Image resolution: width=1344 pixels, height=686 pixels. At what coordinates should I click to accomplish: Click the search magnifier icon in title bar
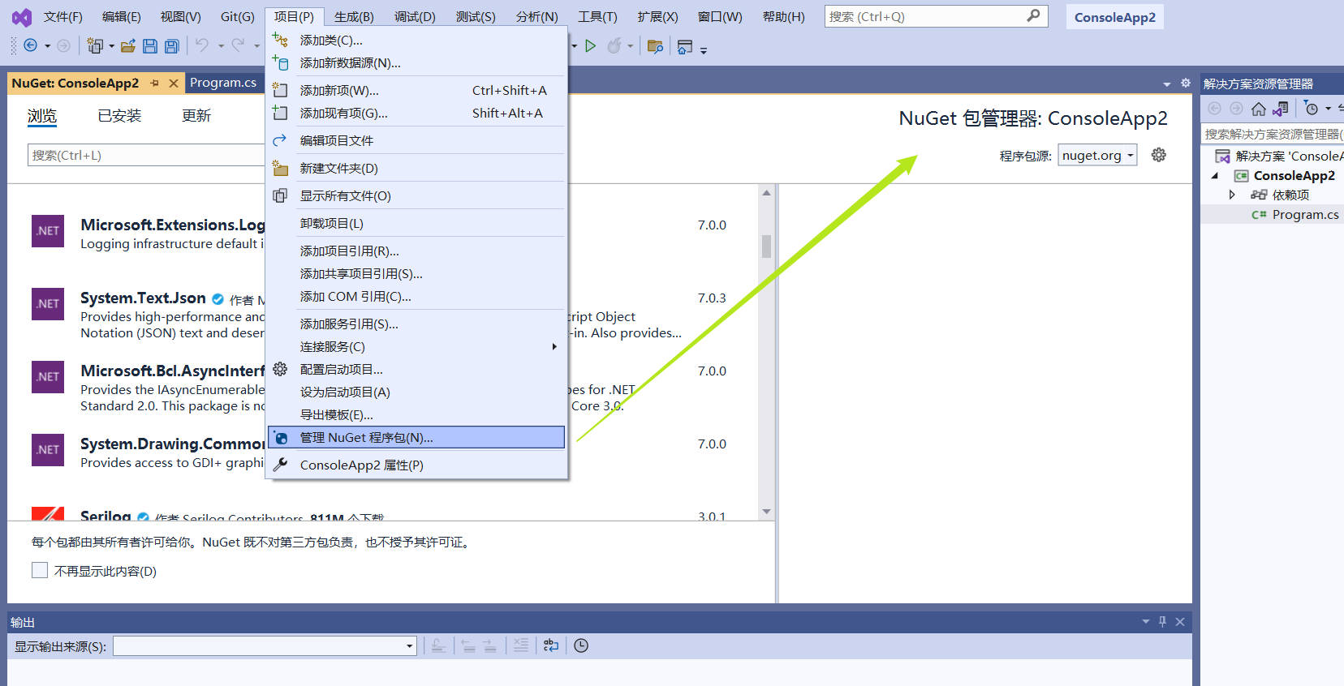pos(1033,16)
